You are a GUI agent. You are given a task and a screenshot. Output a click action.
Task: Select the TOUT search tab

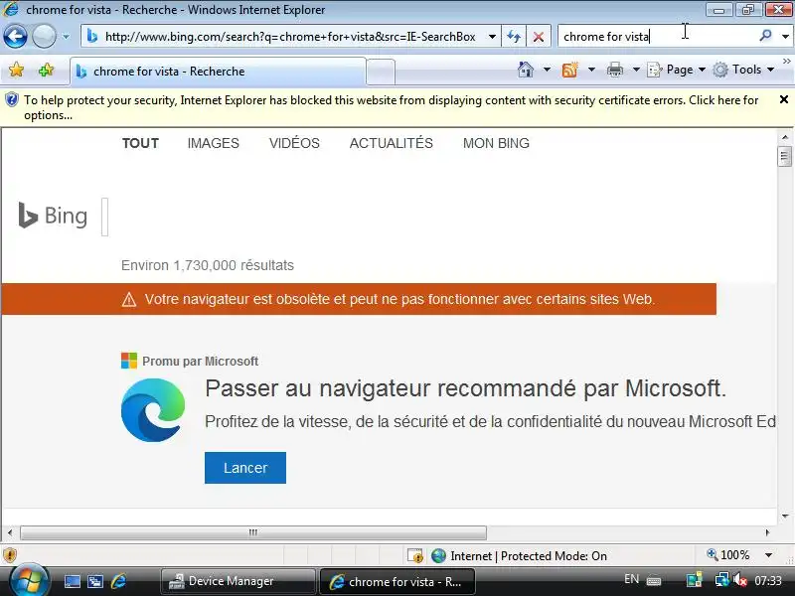(x=140, y=143)
